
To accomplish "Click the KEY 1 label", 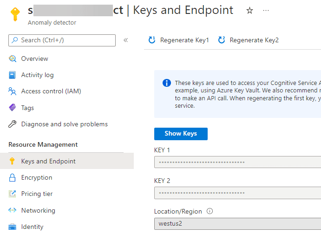I will coord(162,150).
